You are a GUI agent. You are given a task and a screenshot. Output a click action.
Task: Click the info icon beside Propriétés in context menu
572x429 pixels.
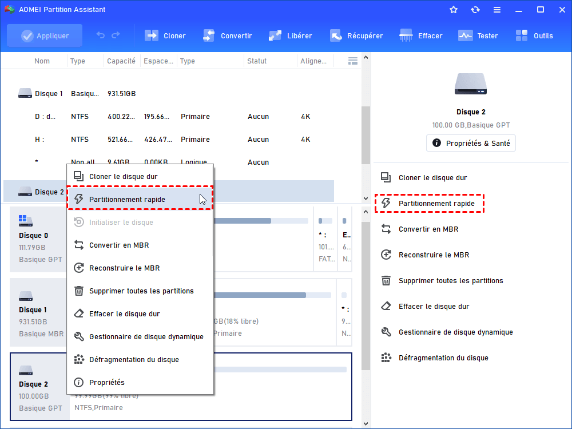(x=78, y=382)
